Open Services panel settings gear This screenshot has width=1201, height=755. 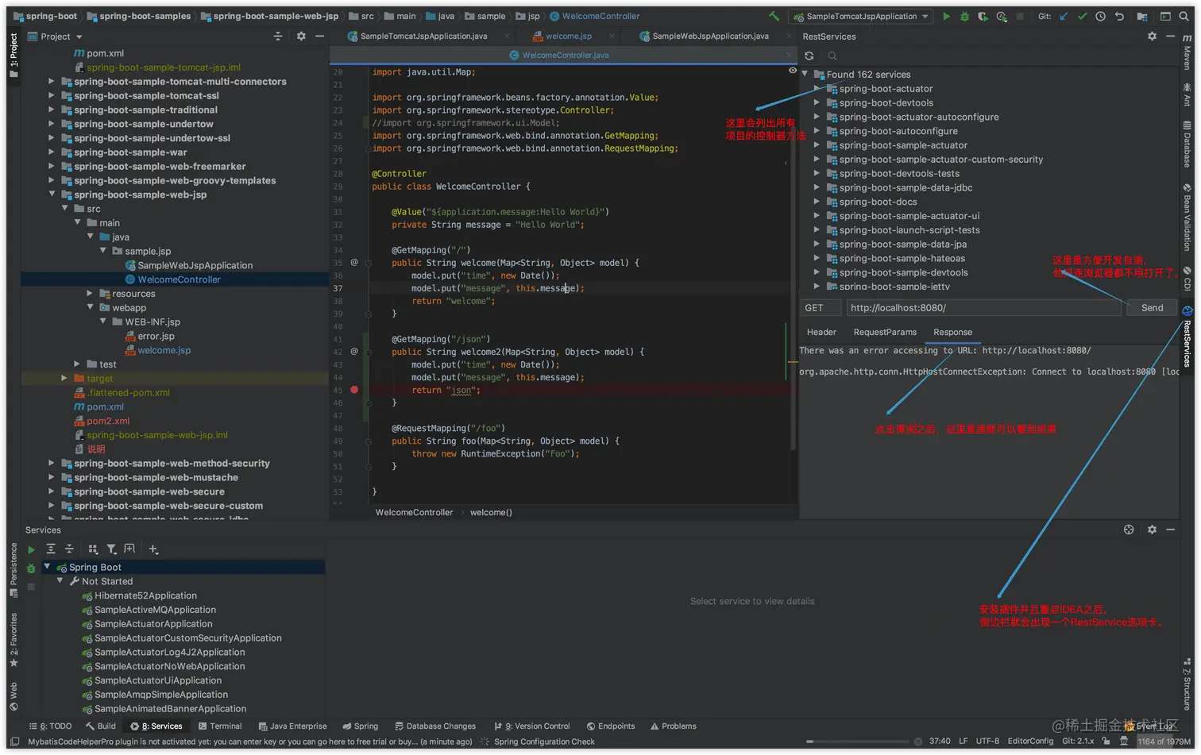(1152, 530)
